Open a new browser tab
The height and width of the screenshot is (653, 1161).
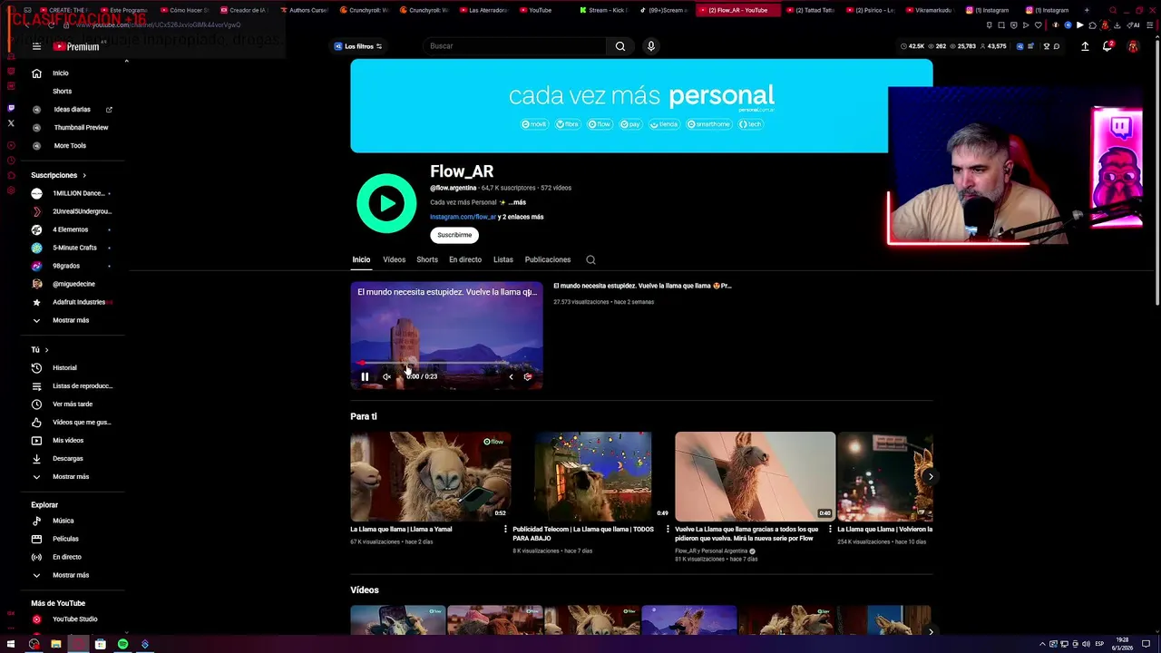point(1087,10)
